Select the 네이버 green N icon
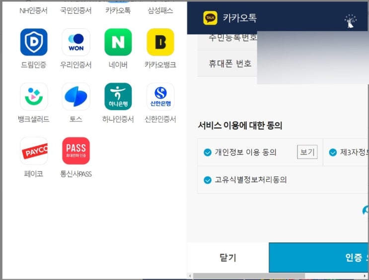This screenshot has height=280, width=369. coord(118,42)
